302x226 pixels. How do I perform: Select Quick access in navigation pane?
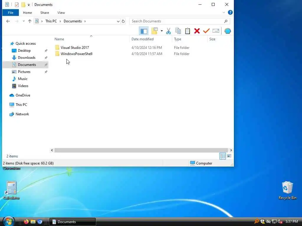26,44
